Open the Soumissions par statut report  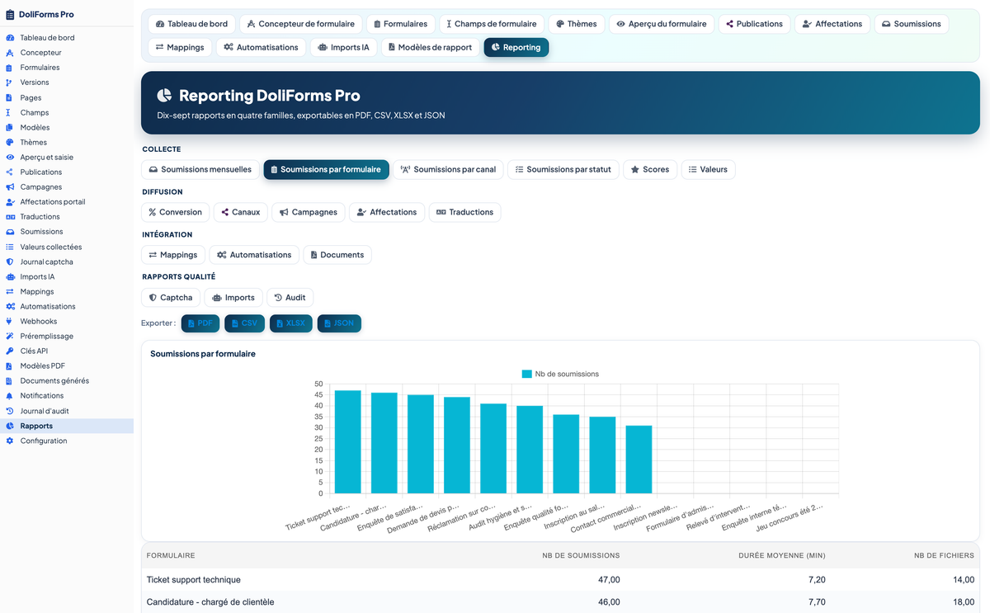[563, 170]
